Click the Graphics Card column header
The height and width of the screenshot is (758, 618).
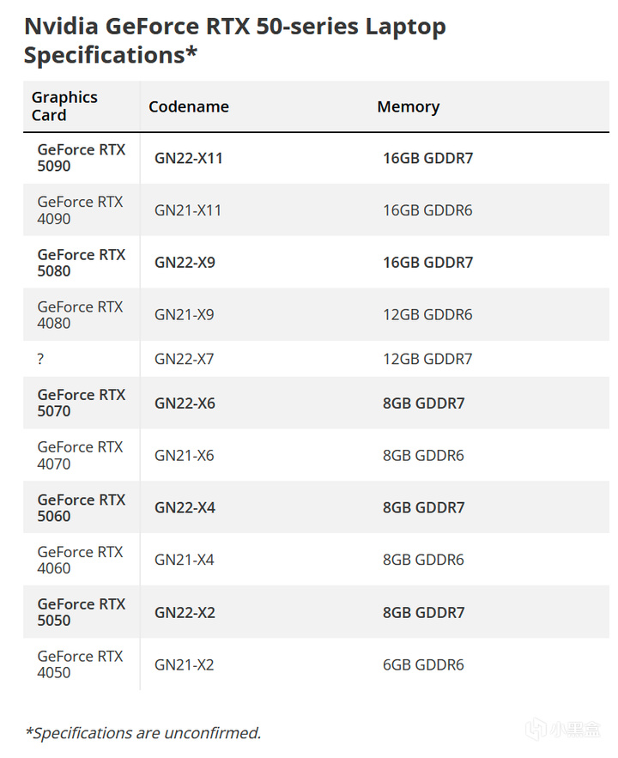click(x=65, y=106)
